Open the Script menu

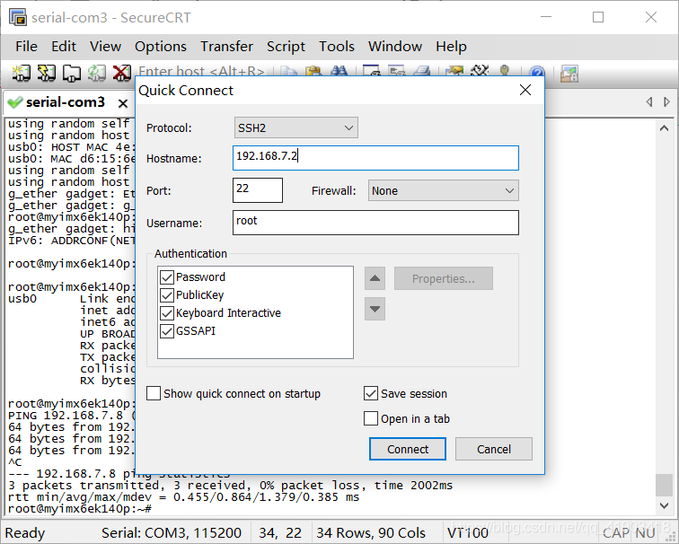coord(286,47)
